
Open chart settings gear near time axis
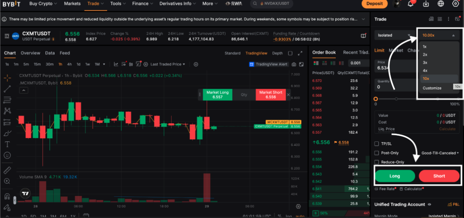point(298,206)
